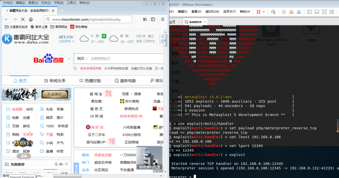Click the Baidu logo
This screenshot has height=178, width=339.
(x=49, y=58)
